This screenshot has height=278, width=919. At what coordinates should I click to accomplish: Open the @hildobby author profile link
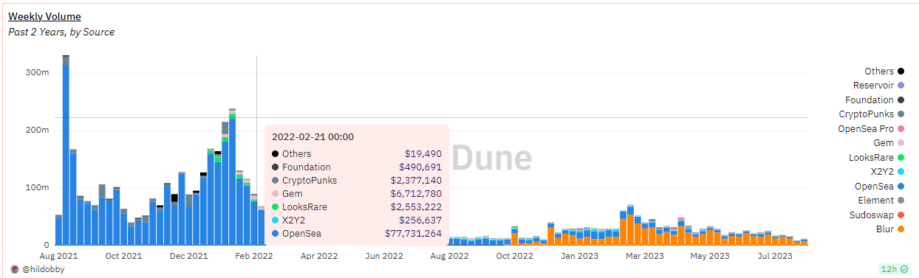(44, 270)
